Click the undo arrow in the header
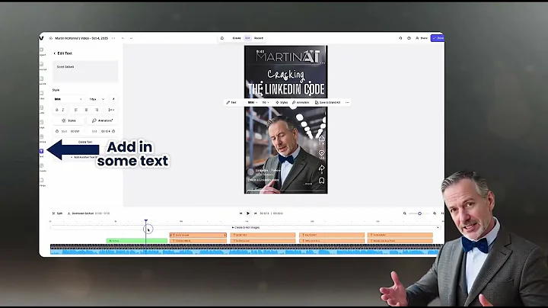548x308 pixels. (123, 38)
